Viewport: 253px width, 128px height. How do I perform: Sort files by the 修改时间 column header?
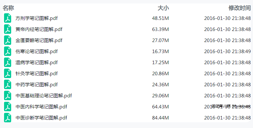click(x=240, y=8)
